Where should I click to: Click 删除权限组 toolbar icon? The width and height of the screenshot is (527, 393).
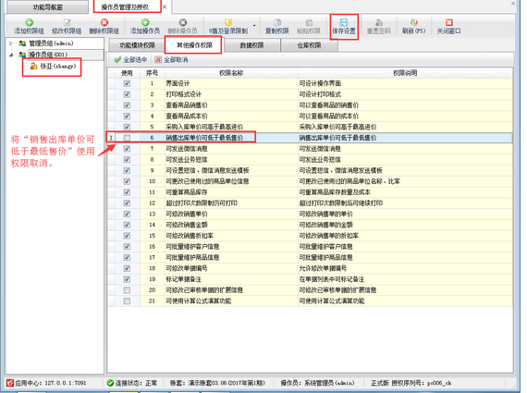pyautogui.click(x=104, y=22)
